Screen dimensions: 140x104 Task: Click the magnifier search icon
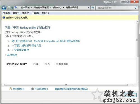point(136,8)
